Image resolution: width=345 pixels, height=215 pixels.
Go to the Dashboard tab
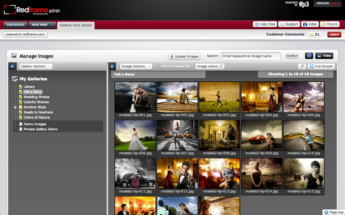[15, 25]
